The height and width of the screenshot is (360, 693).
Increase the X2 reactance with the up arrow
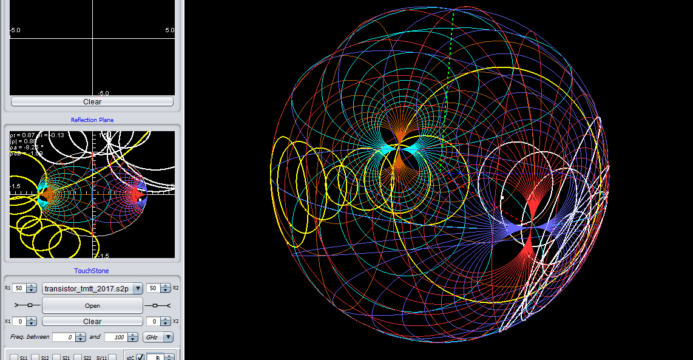pyautogui.click(x=165, y=319)
